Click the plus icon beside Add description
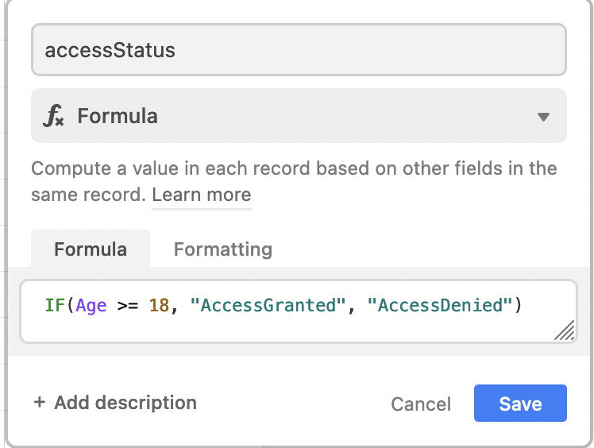The image size is (594, 448). 40,403
